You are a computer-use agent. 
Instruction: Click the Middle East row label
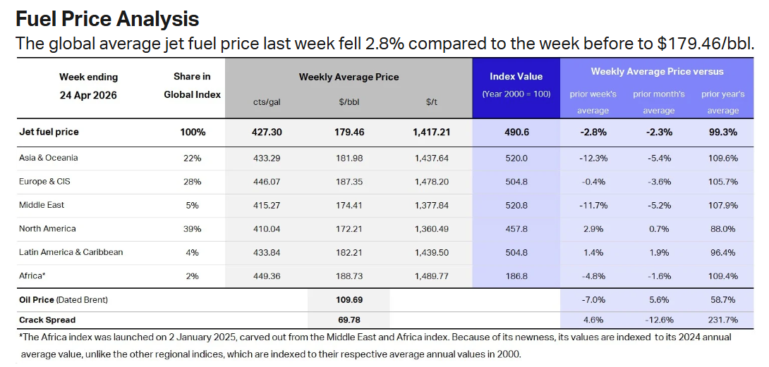[x=42, y=205]
